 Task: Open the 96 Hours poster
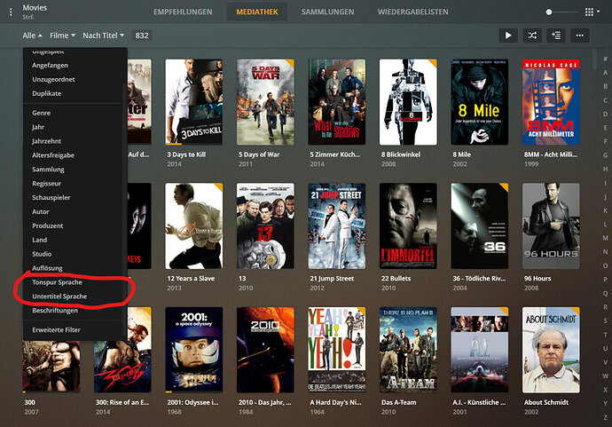551,225
